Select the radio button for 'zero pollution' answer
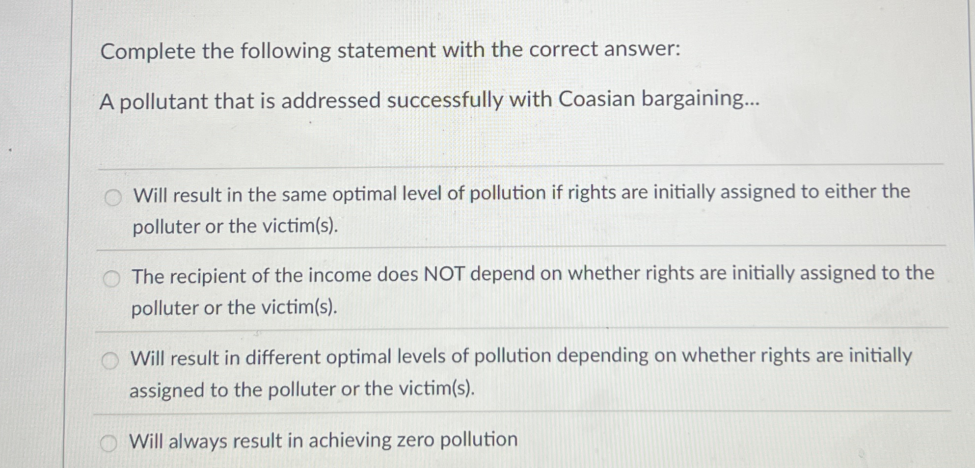This screenshot has height=468, width=975. [108, 442]
